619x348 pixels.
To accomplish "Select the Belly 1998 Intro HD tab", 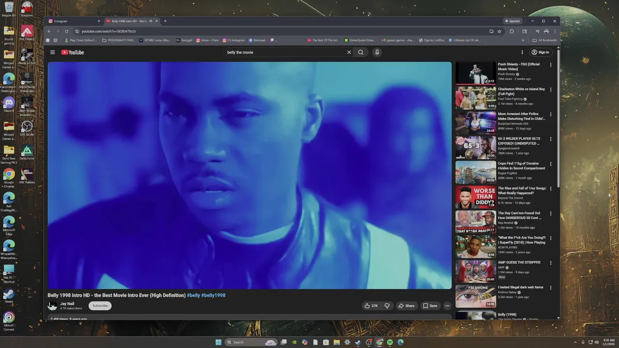I will (130, 21).
